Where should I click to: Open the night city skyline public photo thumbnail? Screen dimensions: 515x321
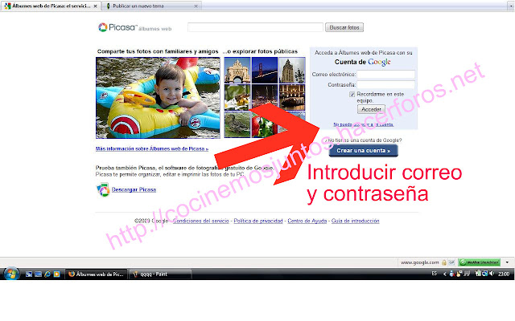click(265, 97)
